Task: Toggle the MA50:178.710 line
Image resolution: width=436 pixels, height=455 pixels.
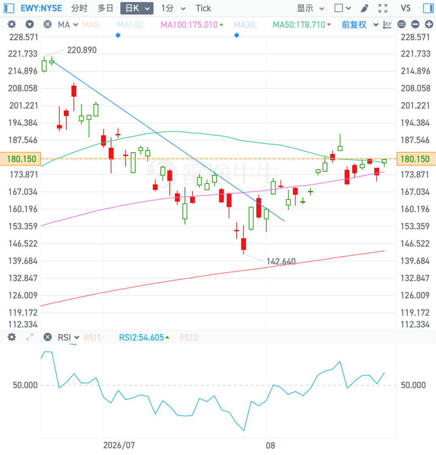Action: (302, 25)
